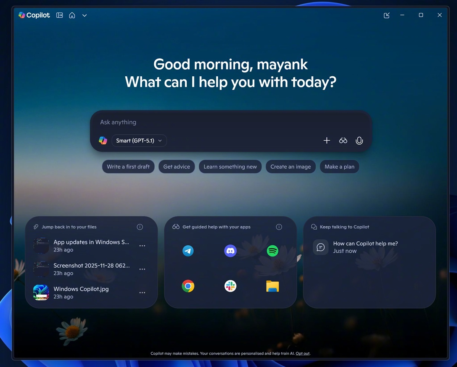Click info icon on guided help card
Image resolution: width=457 pixels, height=367 pixels.
279,227
